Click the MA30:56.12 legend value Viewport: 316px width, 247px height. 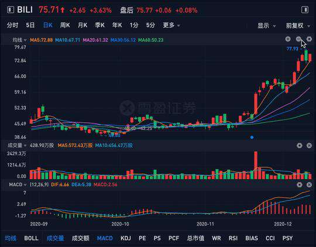point(123,40)
